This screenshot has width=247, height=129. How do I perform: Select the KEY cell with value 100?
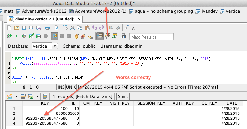(x=45, y=109)
